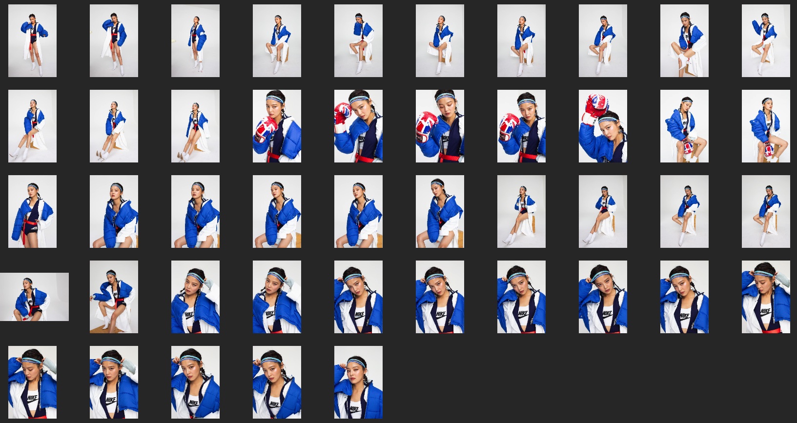Choose the seventh thumbnail in the third row
This screenshot has height=423, width=797.
(x=521, y=212)
